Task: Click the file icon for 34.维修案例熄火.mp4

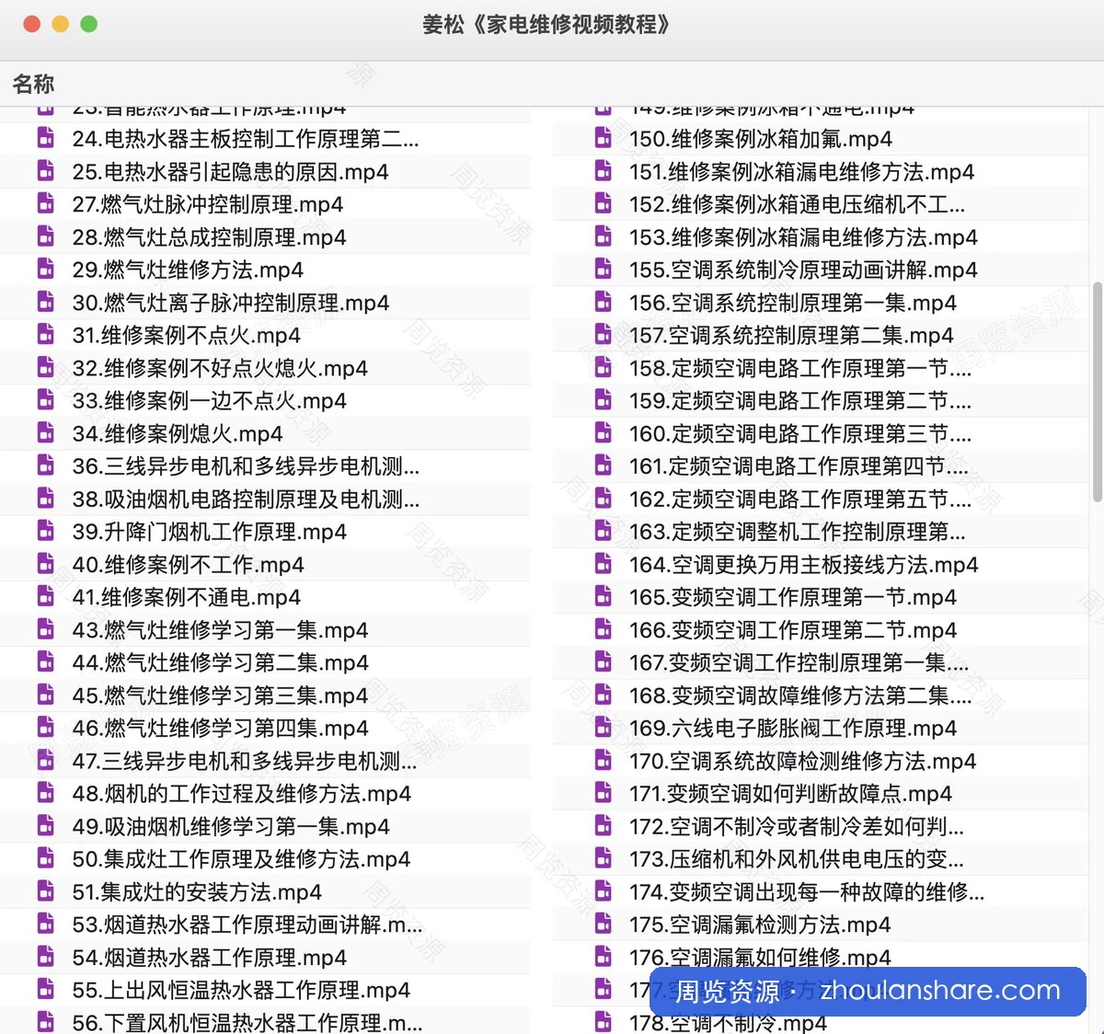Action: (x=45, y=432)
